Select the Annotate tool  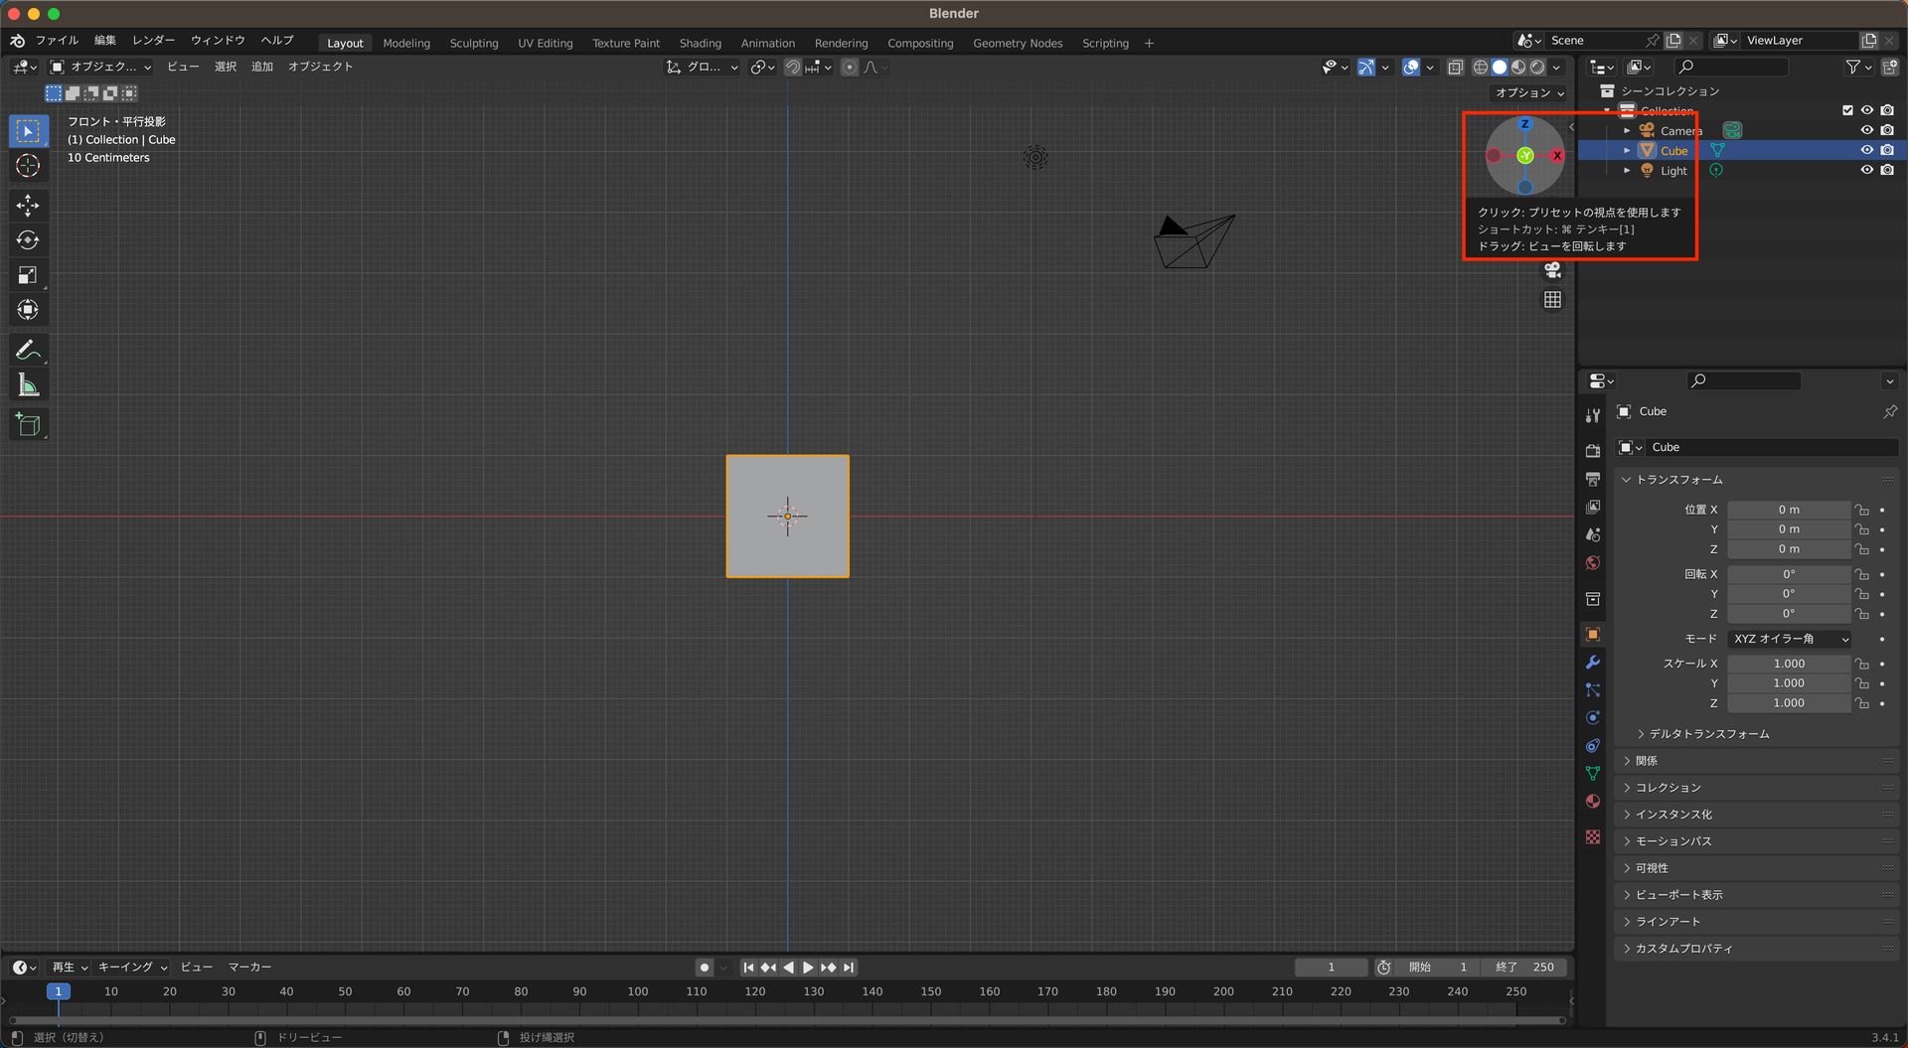tap(27, 349)
